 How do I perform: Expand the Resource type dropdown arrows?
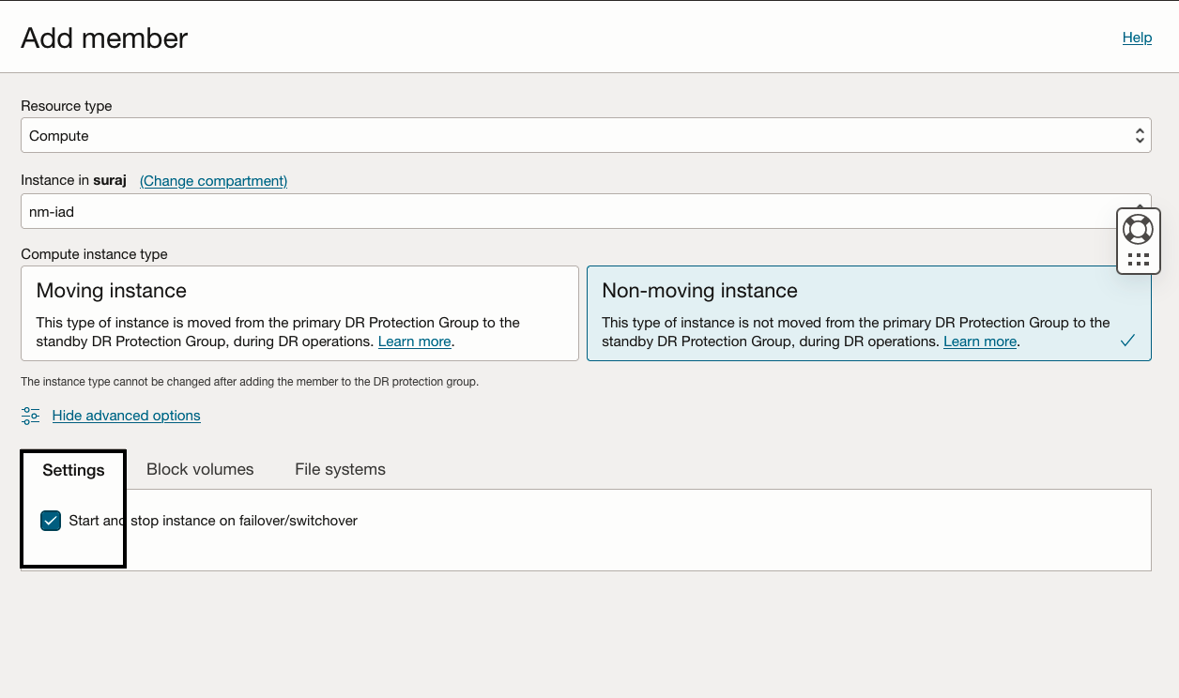click(x=1139, y=136)
